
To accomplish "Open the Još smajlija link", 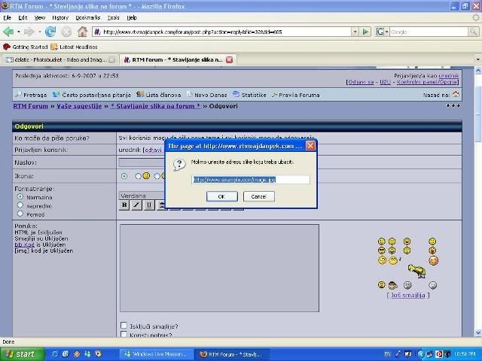I will [x=408, y=296].
